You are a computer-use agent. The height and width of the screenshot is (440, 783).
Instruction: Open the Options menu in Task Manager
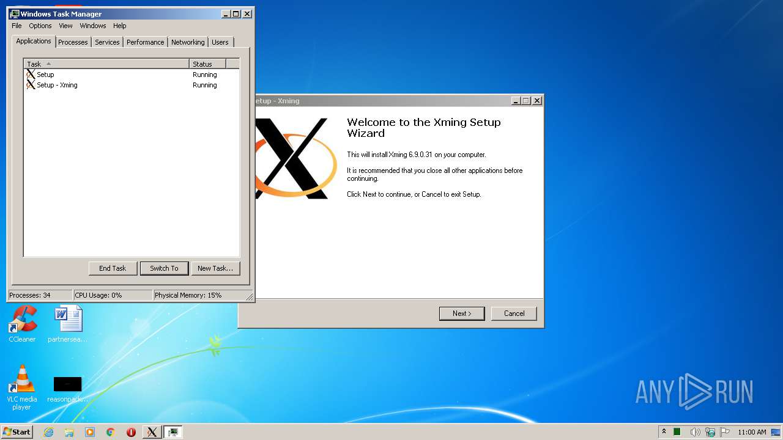tap(40, 26)
